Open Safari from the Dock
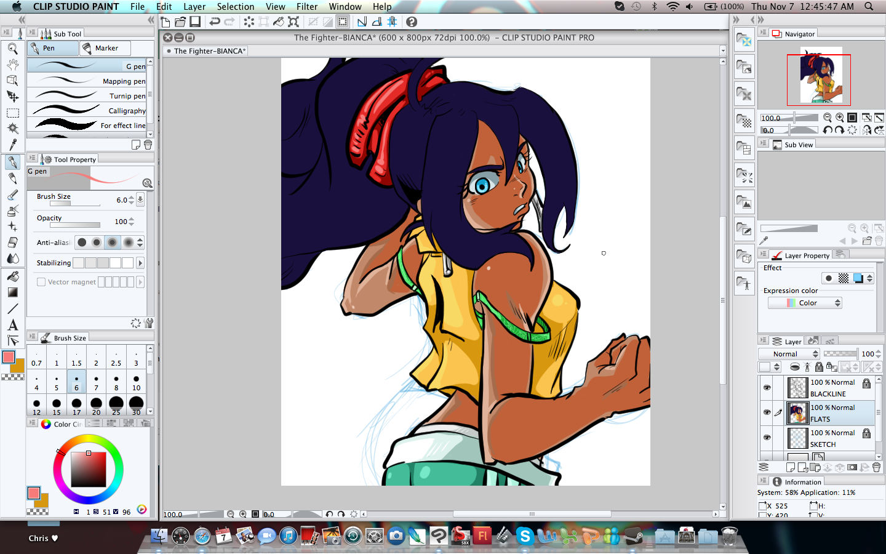886x554 pixels. click(x=202, y=536)
